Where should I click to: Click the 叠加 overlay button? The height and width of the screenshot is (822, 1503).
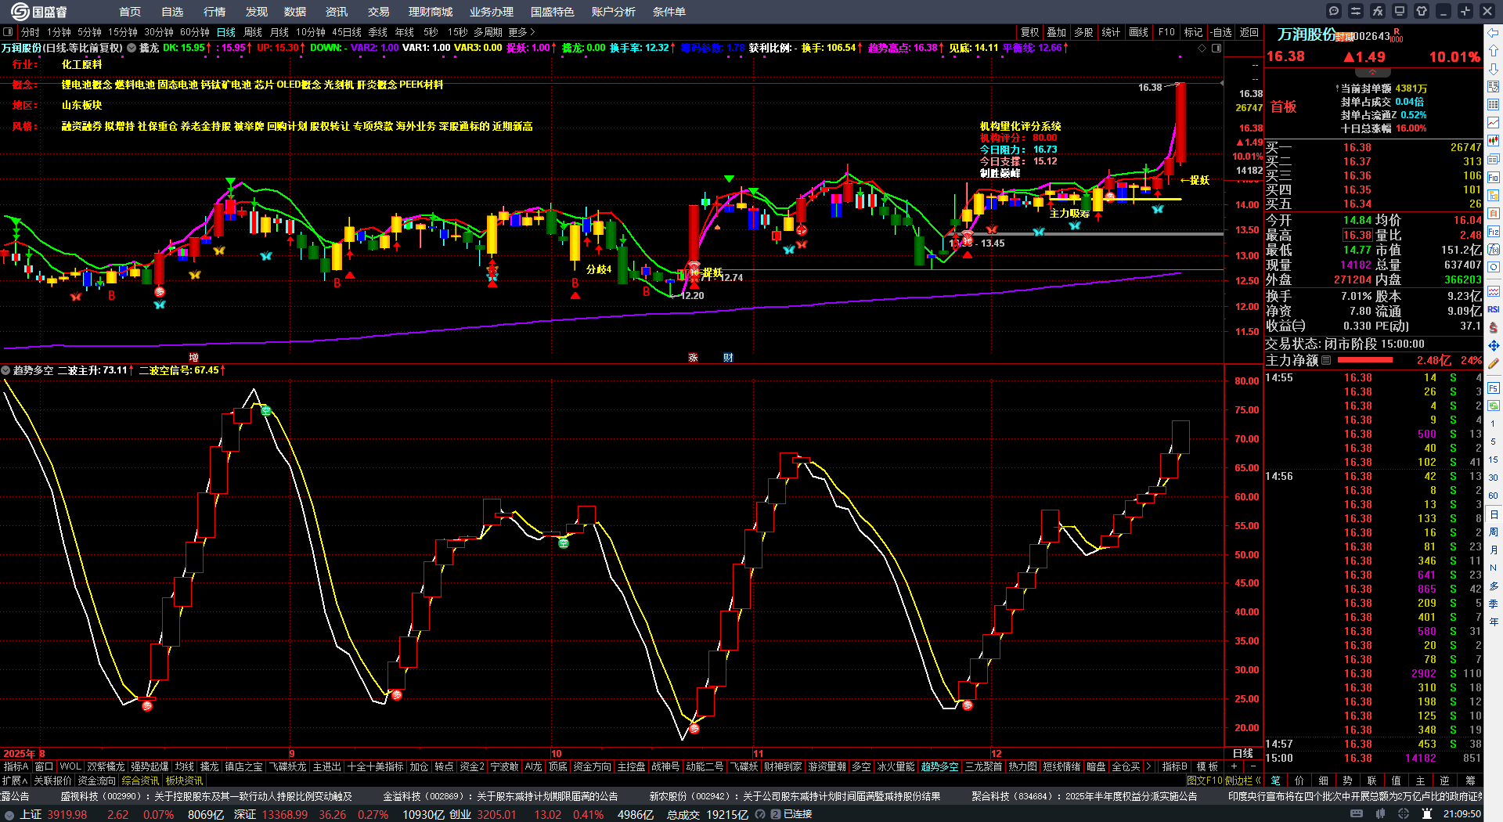tap(1057, 32)
